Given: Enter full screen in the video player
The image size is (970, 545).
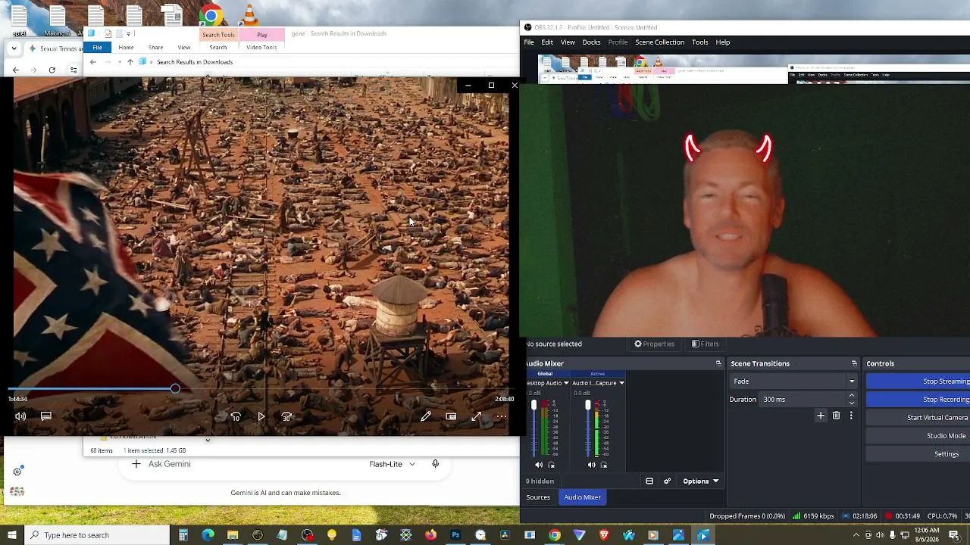Looking at the screenshot, I should tap(476, 416).
